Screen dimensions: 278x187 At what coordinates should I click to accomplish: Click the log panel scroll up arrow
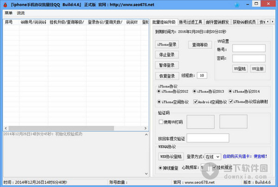click(146, 135)
